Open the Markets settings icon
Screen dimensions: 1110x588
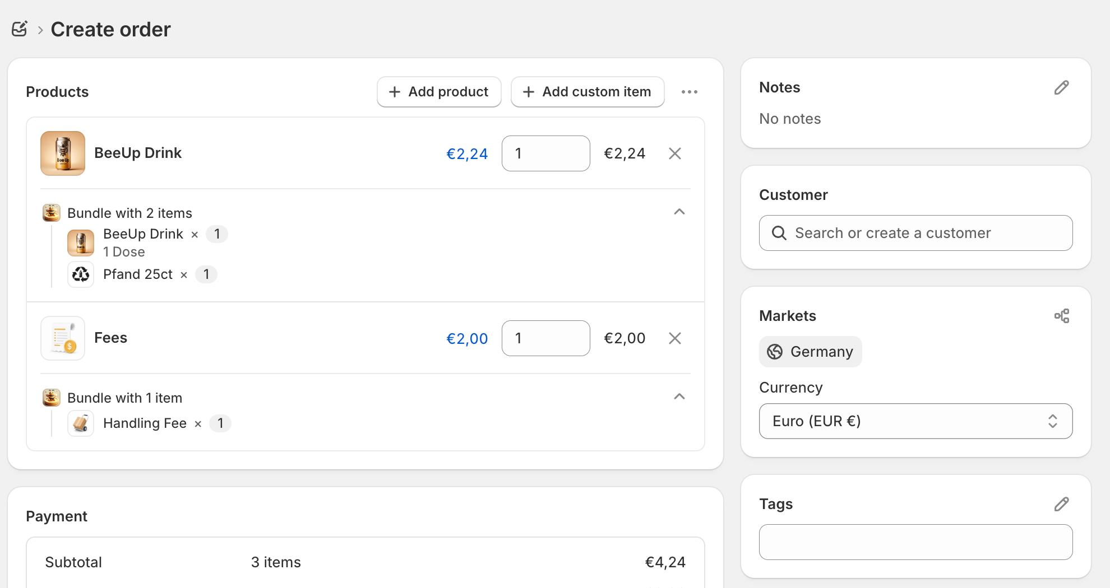pyautogui.click(x=1062, y=316)
